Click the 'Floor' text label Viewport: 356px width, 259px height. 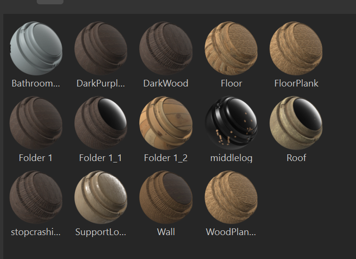[231, 84]
